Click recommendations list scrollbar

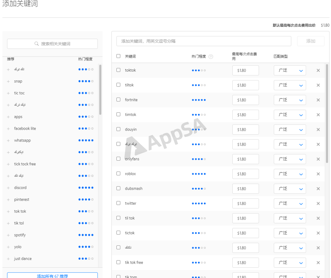pos(100,90)
